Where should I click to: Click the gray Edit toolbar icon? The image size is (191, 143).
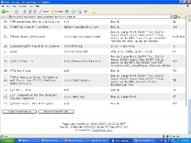coord(86,11)
